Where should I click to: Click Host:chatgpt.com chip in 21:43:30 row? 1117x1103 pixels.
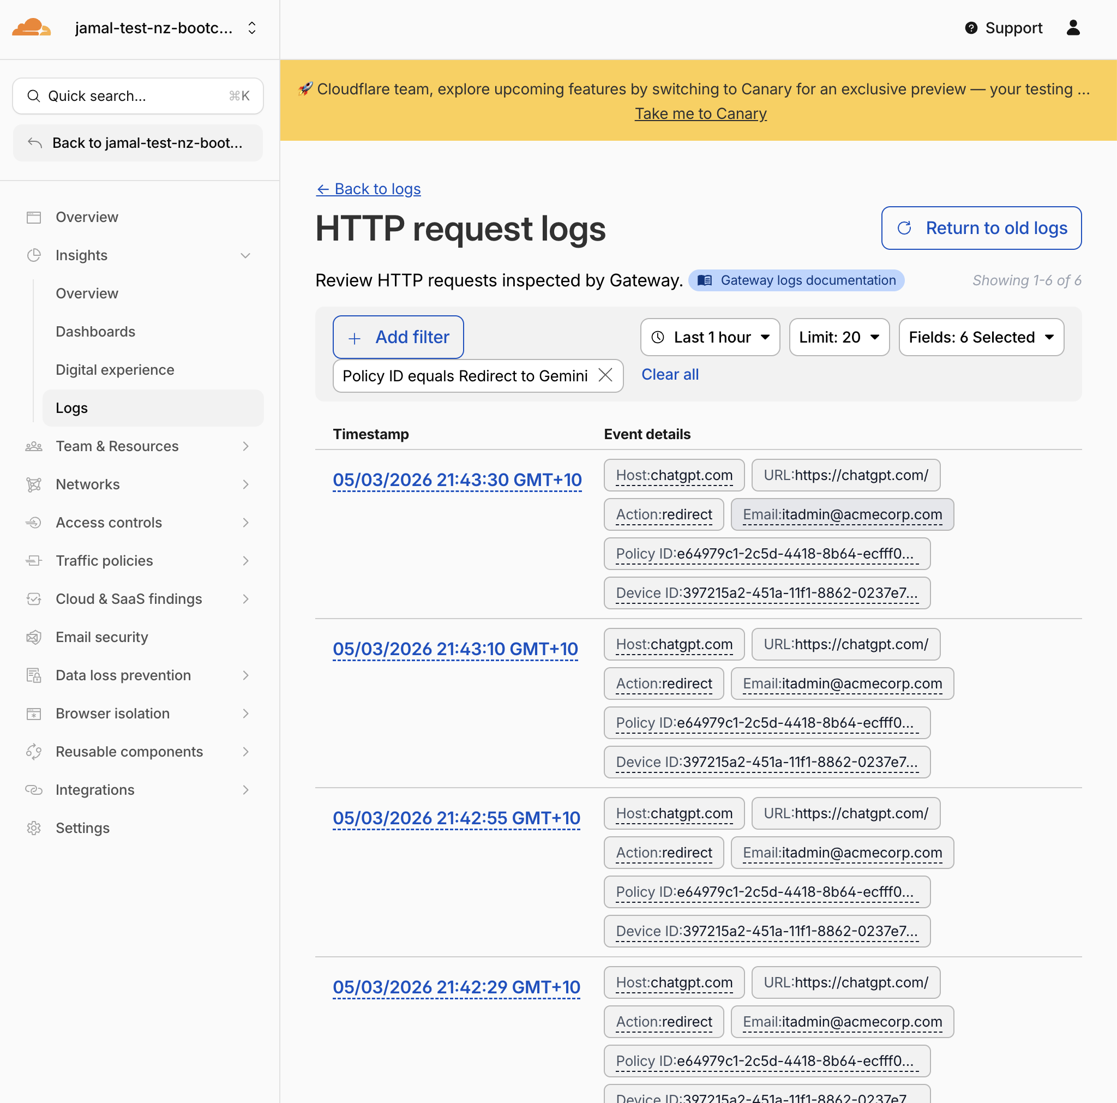pyautogui.click(x=674, y=475)
